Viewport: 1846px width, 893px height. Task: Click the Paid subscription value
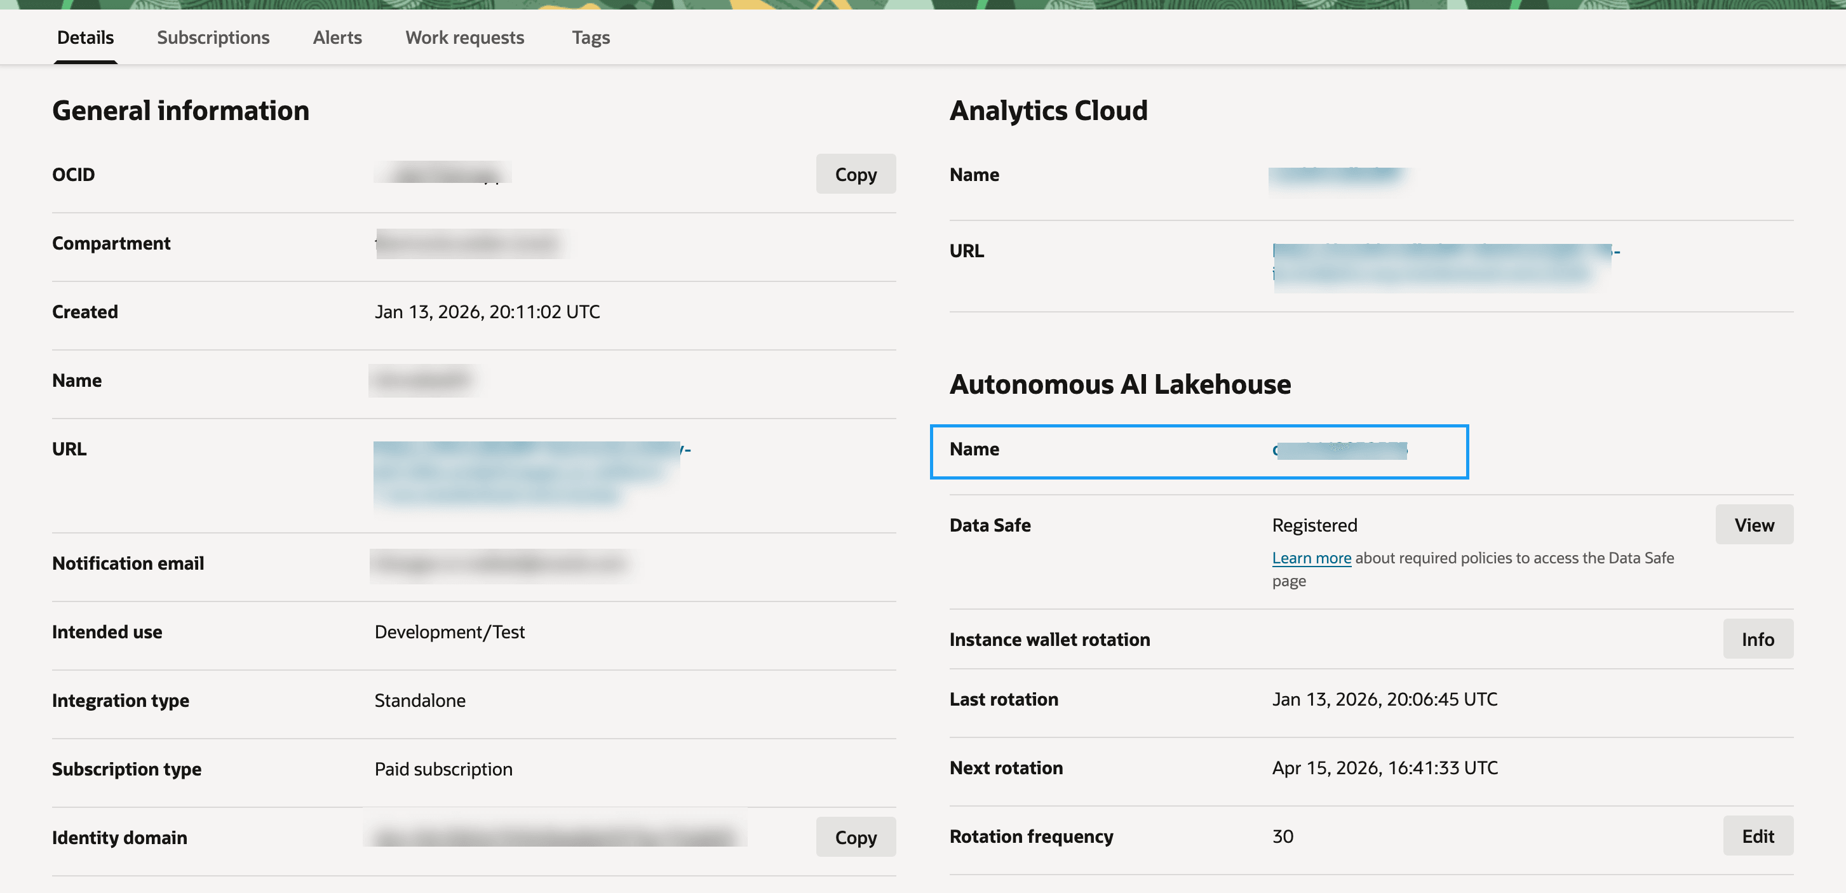443,769
